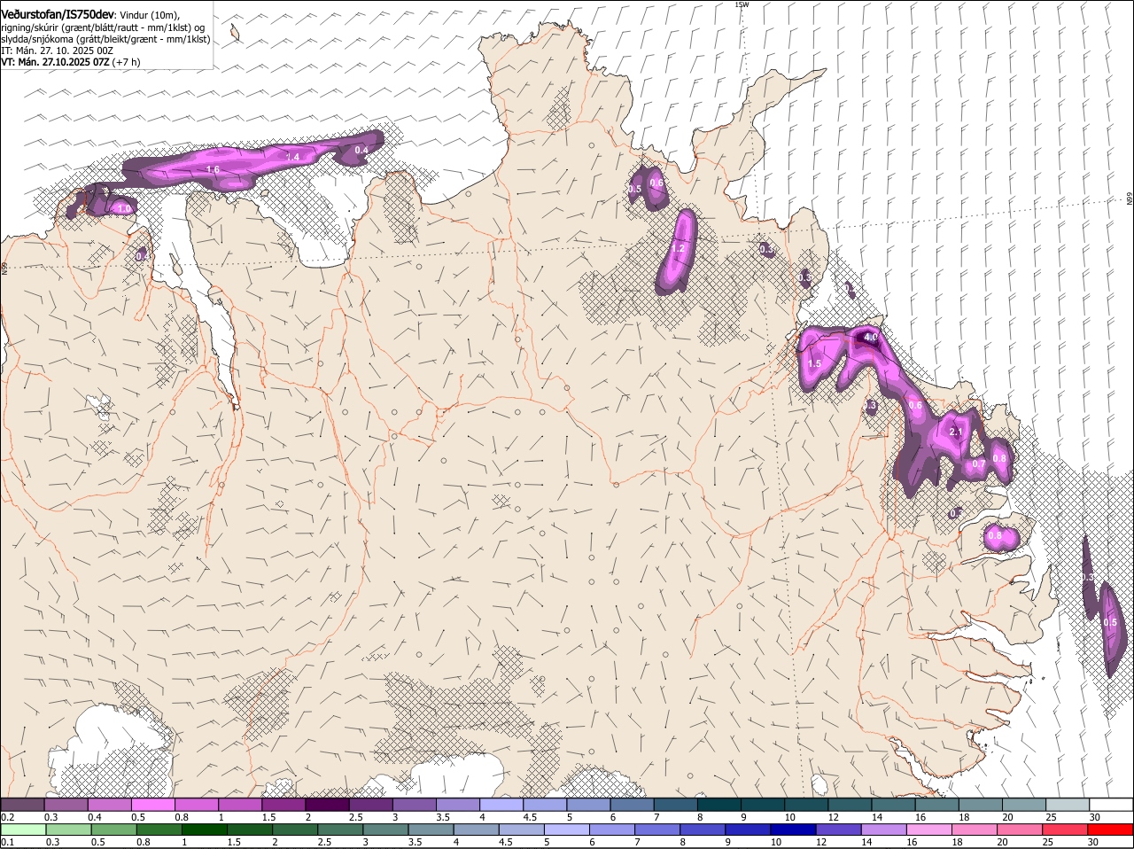Click the 1.0 precipitation value on the map
The width and height of the screenshot is (1134, 849).
124,208
